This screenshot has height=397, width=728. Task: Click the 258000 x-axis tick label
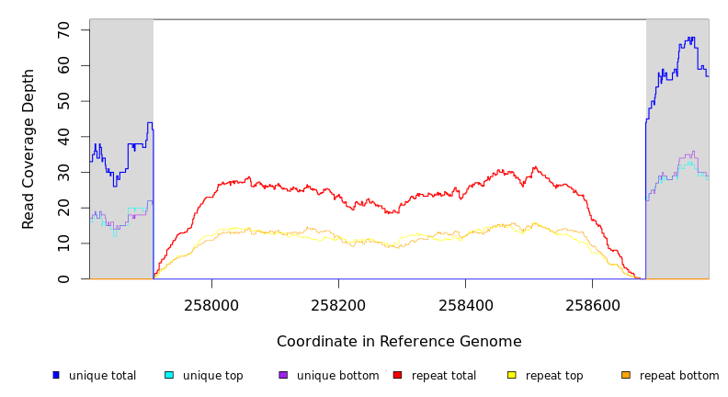click(211, 306)
